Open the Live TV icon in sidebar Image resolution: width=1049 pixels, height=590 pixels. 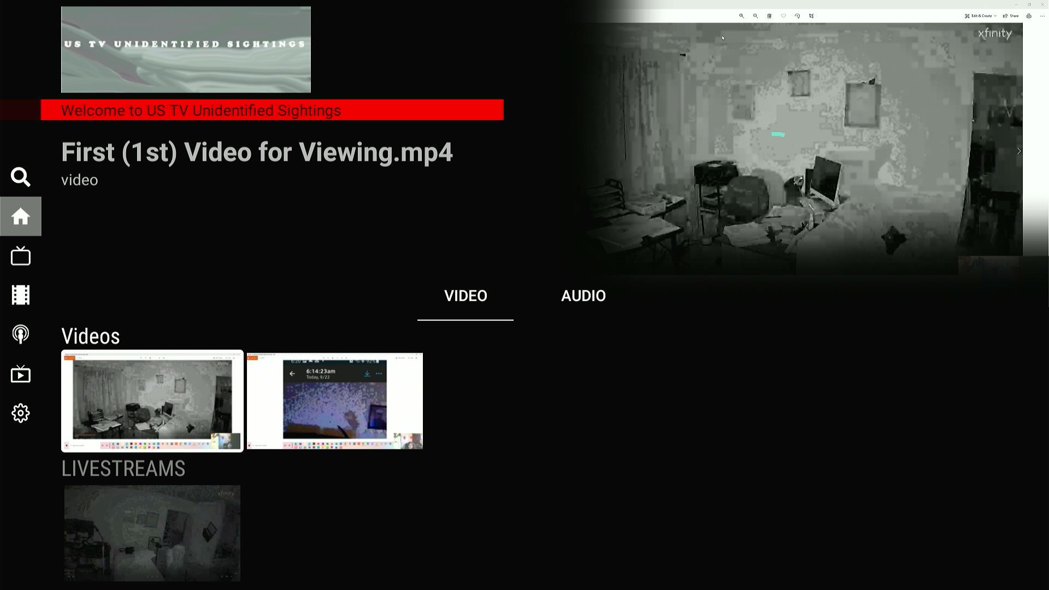(21, 256)
